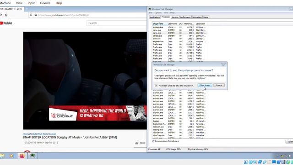Viewport: 293px width, 165px height.
Task: Go to the Firefox home page
Action: coord(6,15)
